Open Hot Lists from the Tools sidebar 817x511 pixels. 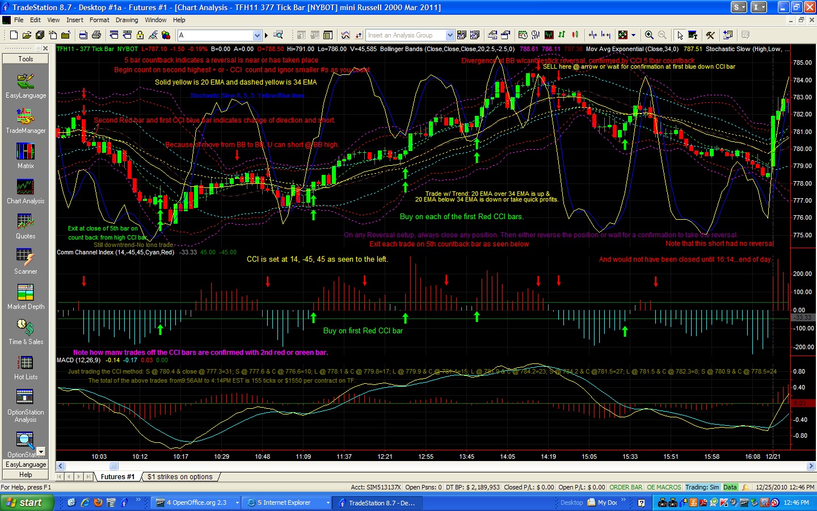click(x=26, y=367)
